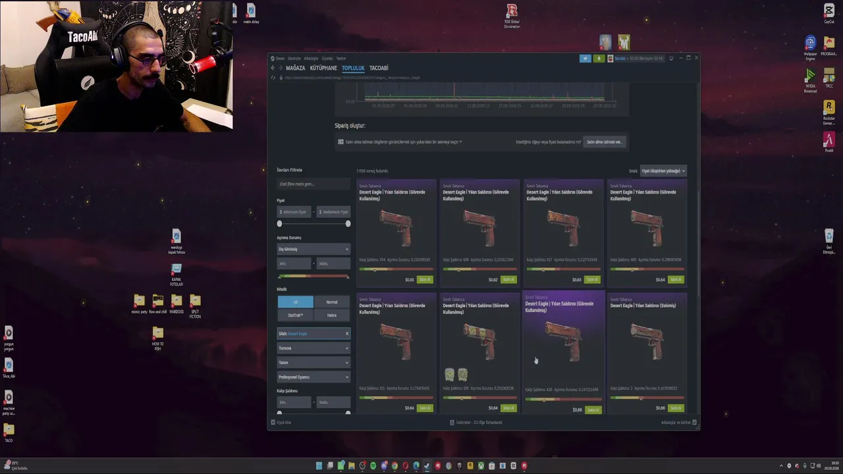Go to the KÜTÜPHANE tab
The height and width of the screenshot is (474, 843).
coord(323,68)
